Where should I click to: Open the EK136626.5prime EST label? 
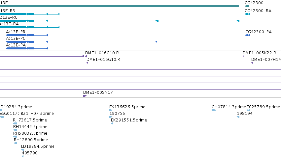click(127, 107)
